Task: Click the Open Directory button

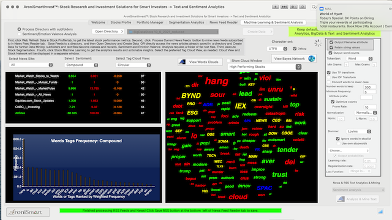Action: point(108,31)
